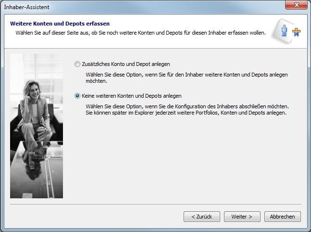This screenshot has width=311, height=232.
Task: Cancel the wizard via 'Abbrechen'
Action: [x=282, y=217]
